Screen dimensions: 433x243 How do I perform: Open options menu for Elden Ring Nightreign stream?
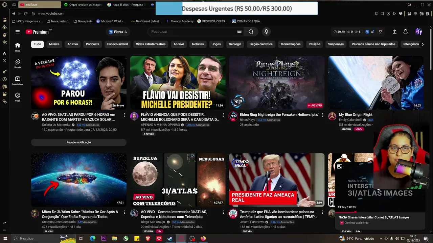[322, 115]
